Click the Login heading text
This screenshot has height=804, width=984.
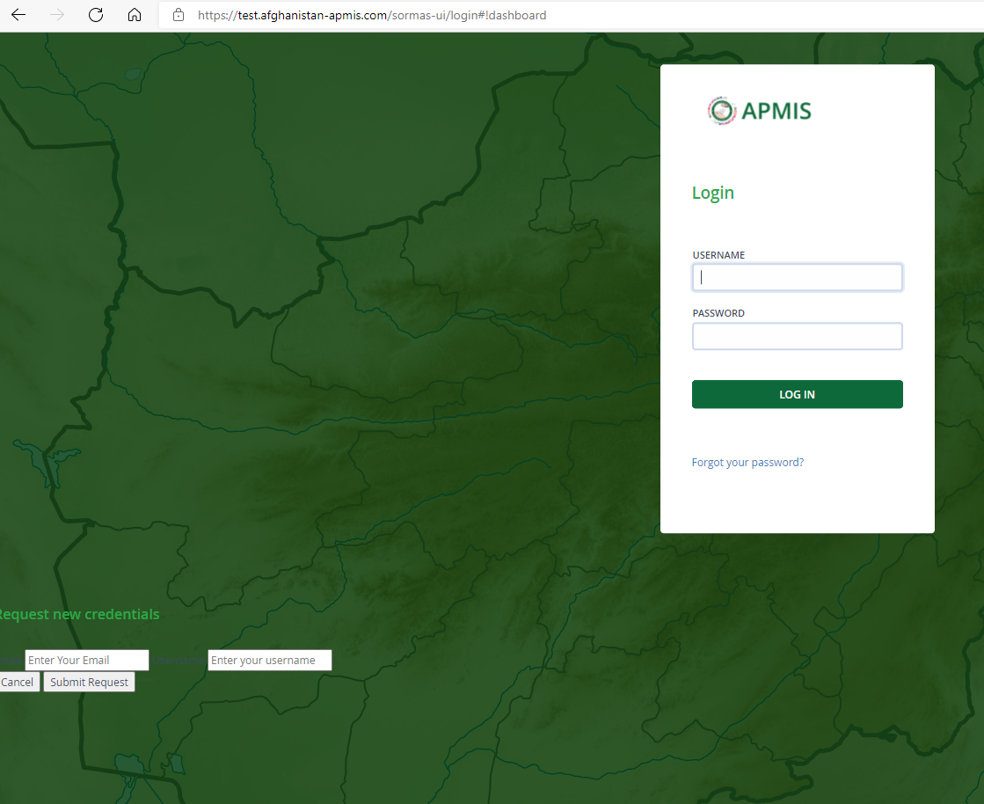pos(712,192)
